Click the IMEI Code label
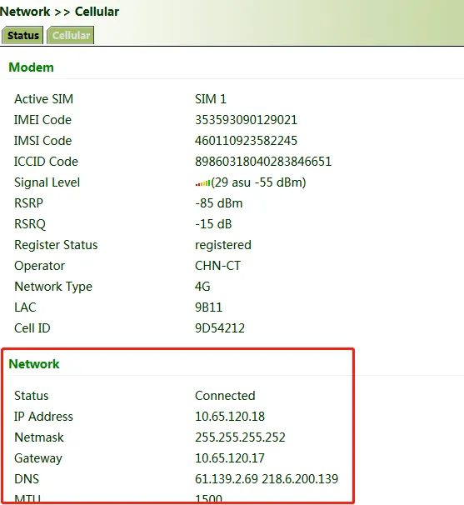 click(x=42, y=120)
